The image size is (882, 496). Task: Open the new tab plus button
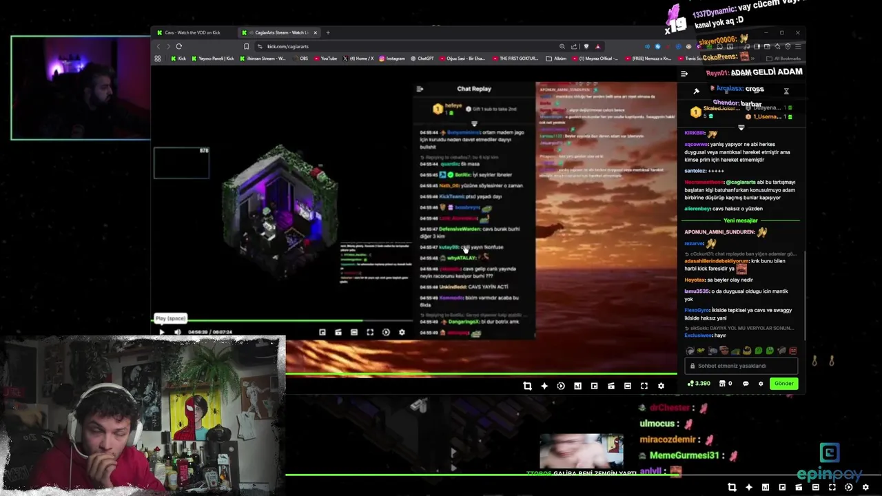(x=328, y=32)
